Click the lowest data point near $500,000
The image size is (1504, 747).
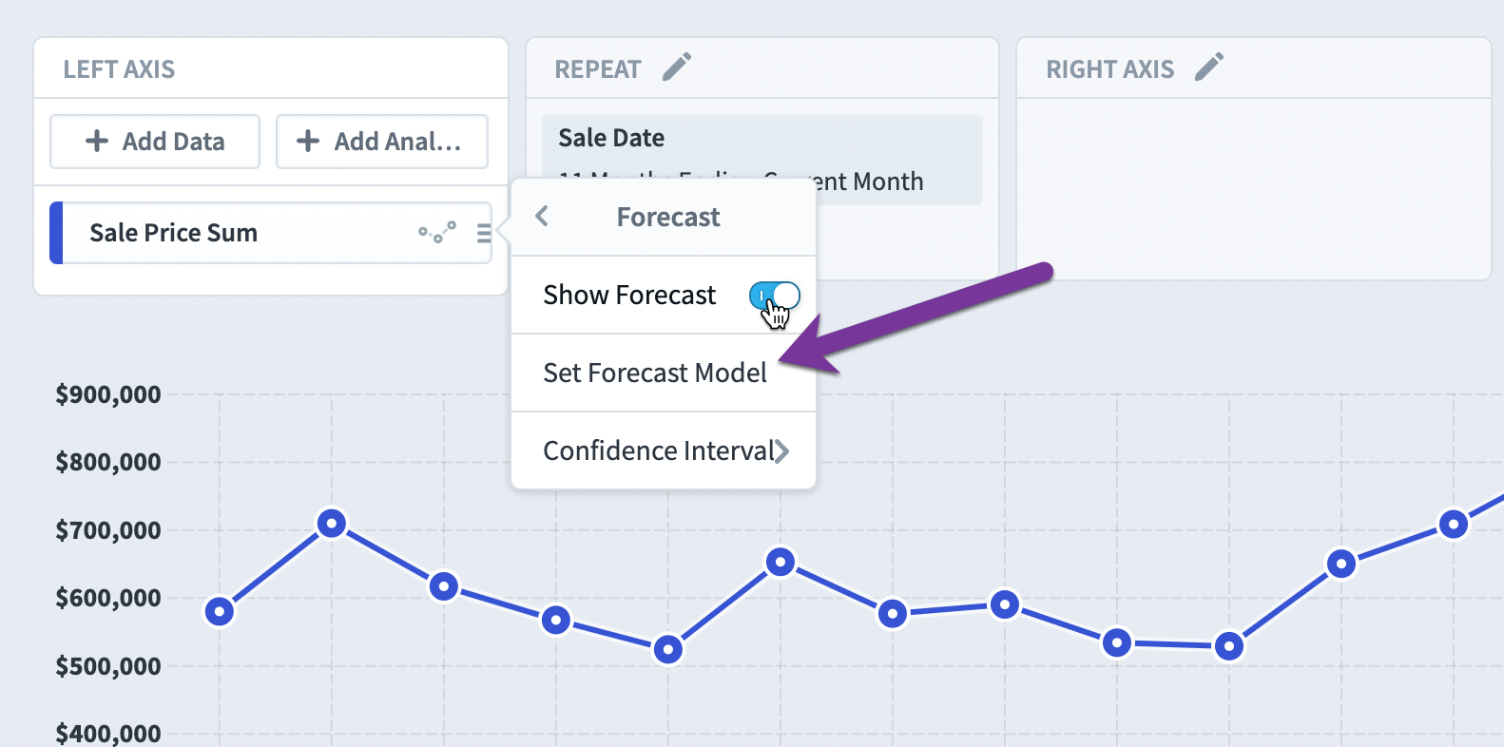668,649
